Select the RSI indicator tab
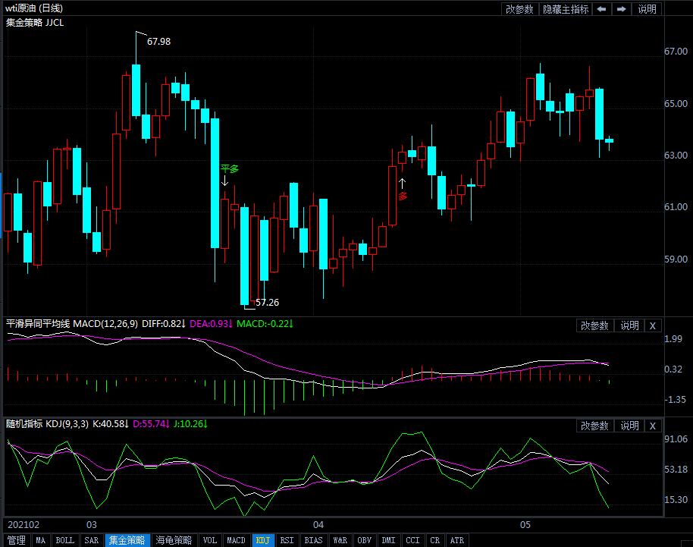Screen dimensions: 693x547 tap(287, 540)
